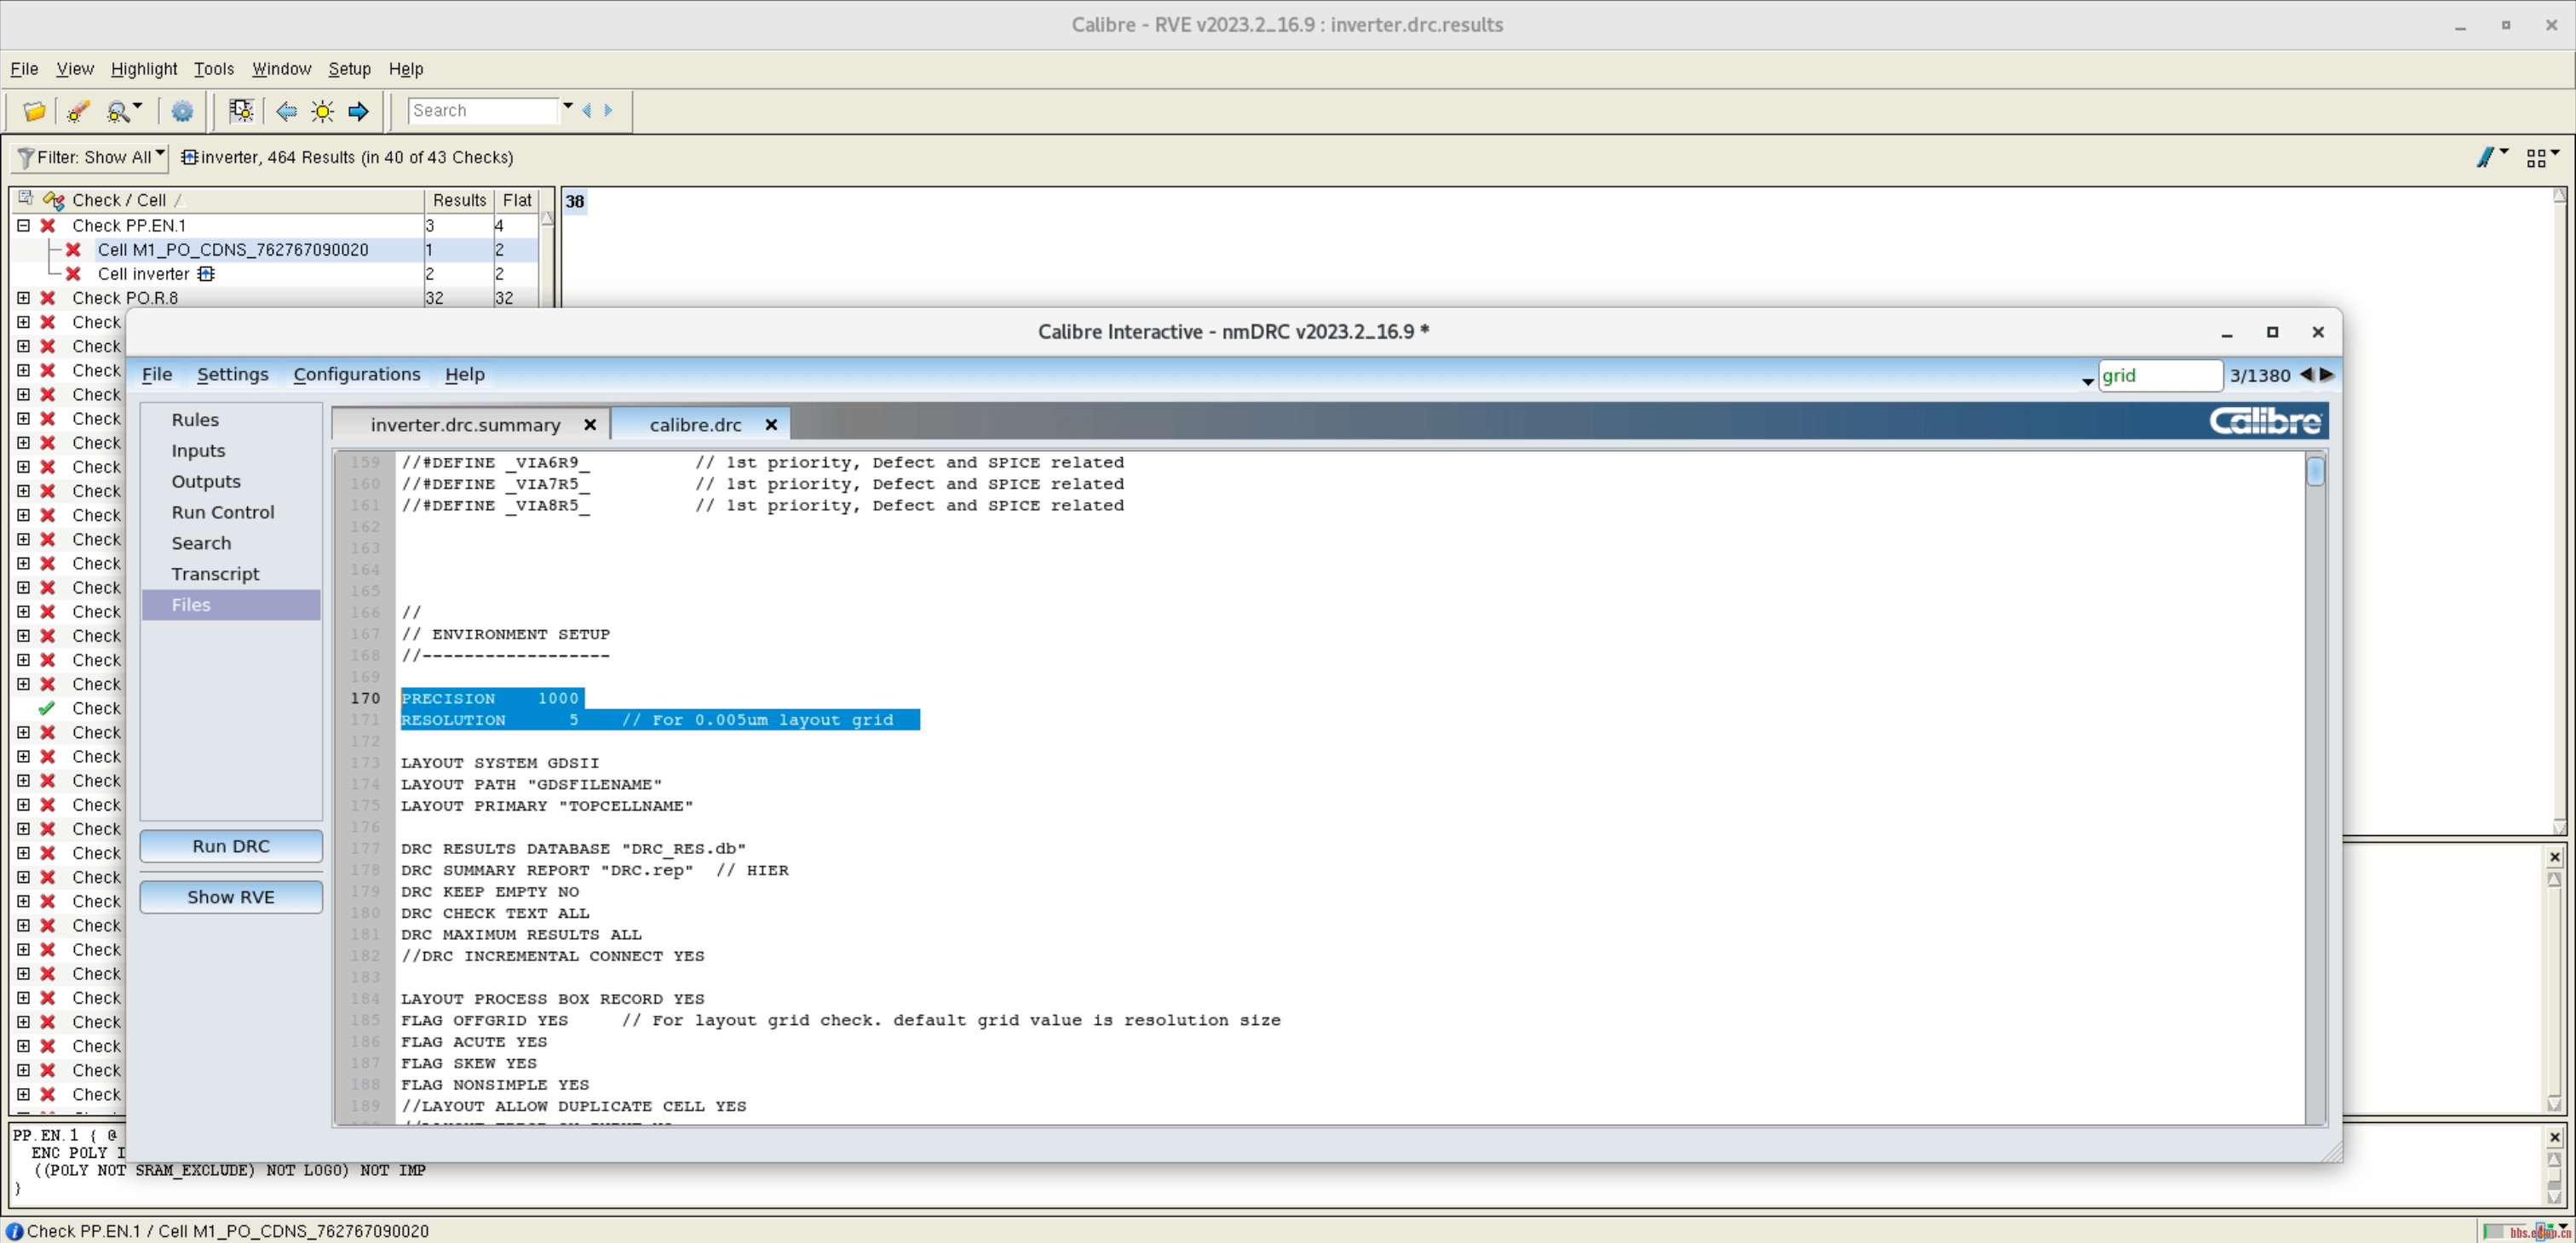Go to previous result with left arrow
The image size is (2576, 1243).
pyautogui.click(x=287, y=111)
